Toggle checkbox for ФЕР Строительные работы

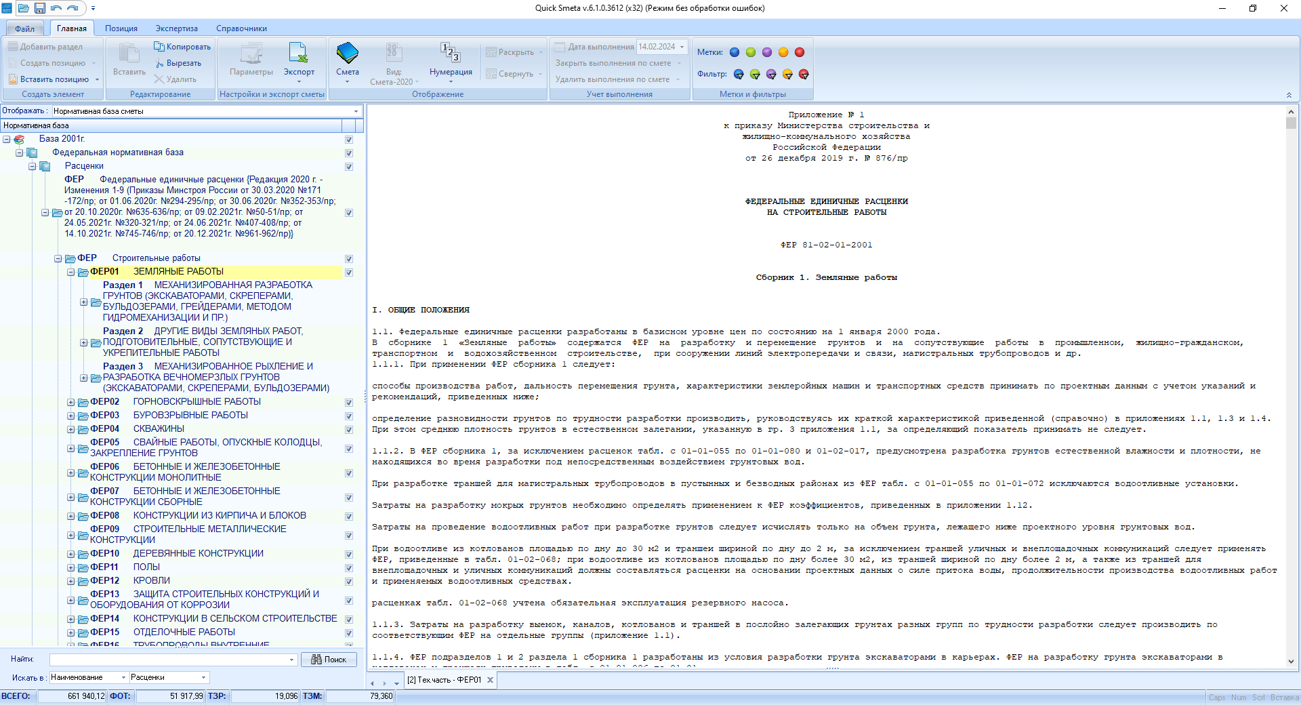click(x=349, y=259)
